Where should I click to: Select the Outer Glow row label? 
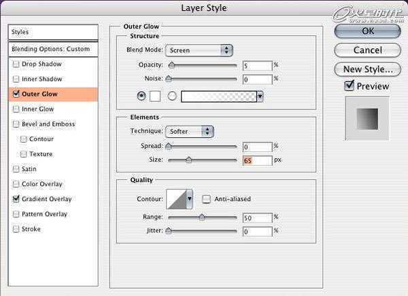39,94
